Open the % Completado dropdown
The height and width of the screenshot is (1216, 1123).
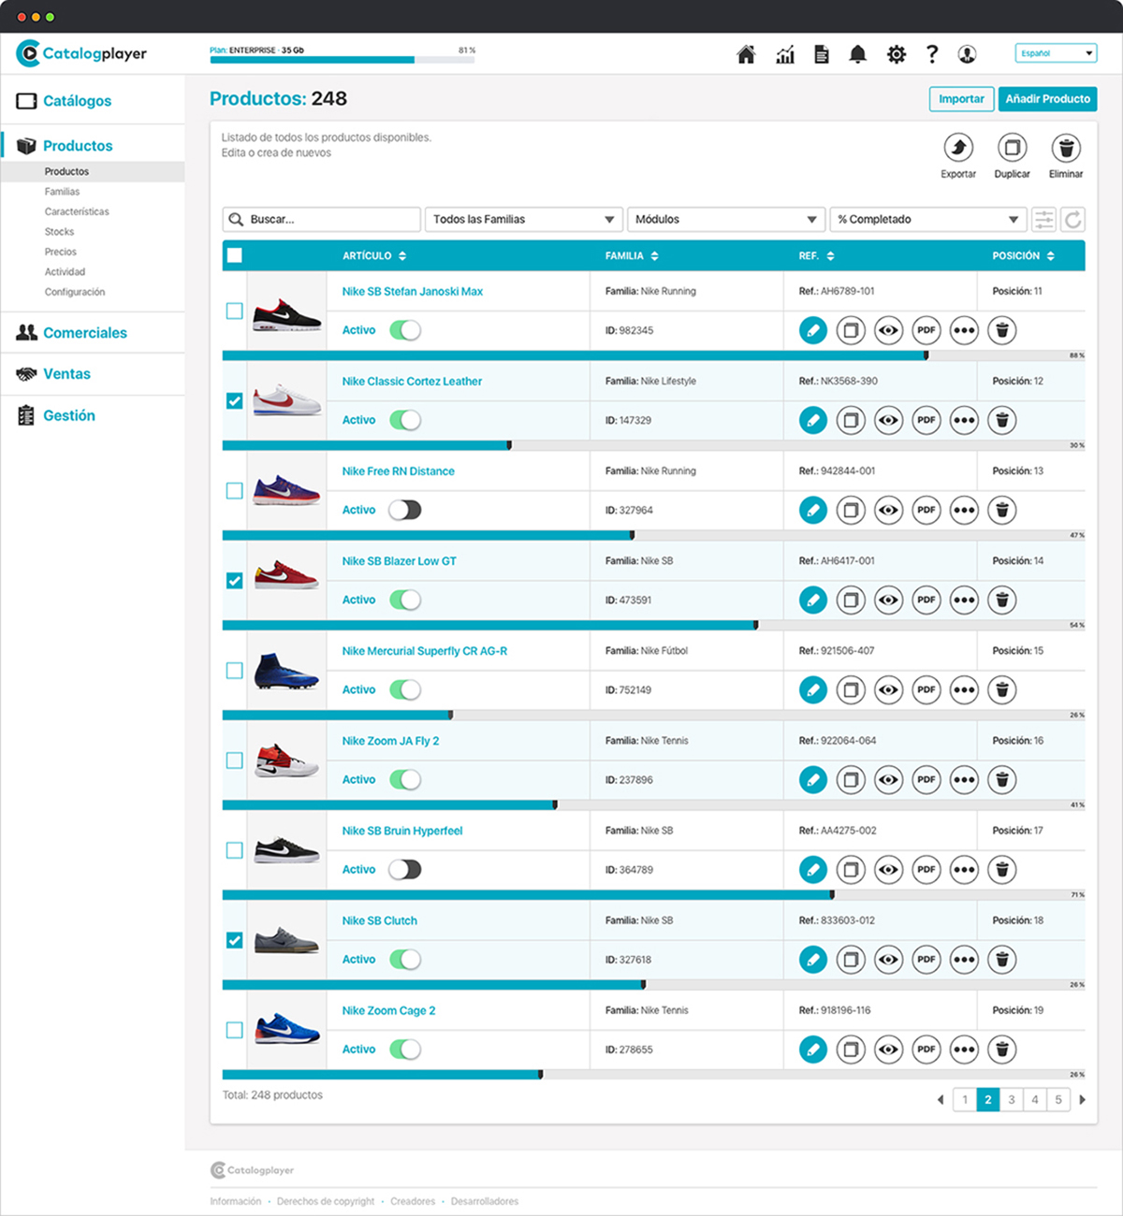(x=928, y=219)
